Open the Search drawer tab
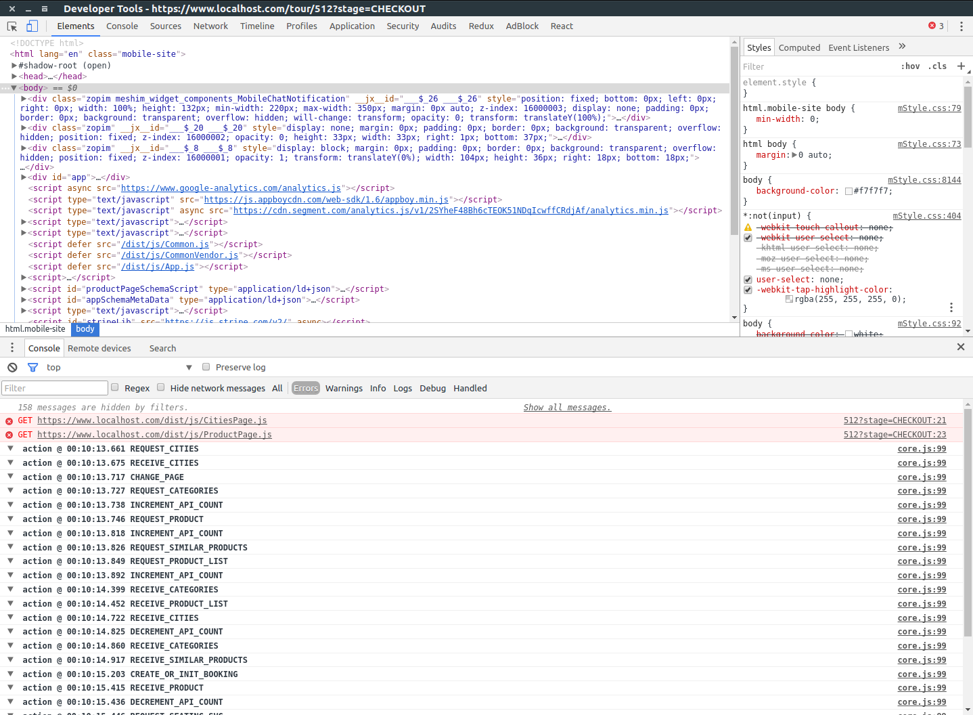Image resolution: width=973 pixels, height=715 pixels. (162, 349)
